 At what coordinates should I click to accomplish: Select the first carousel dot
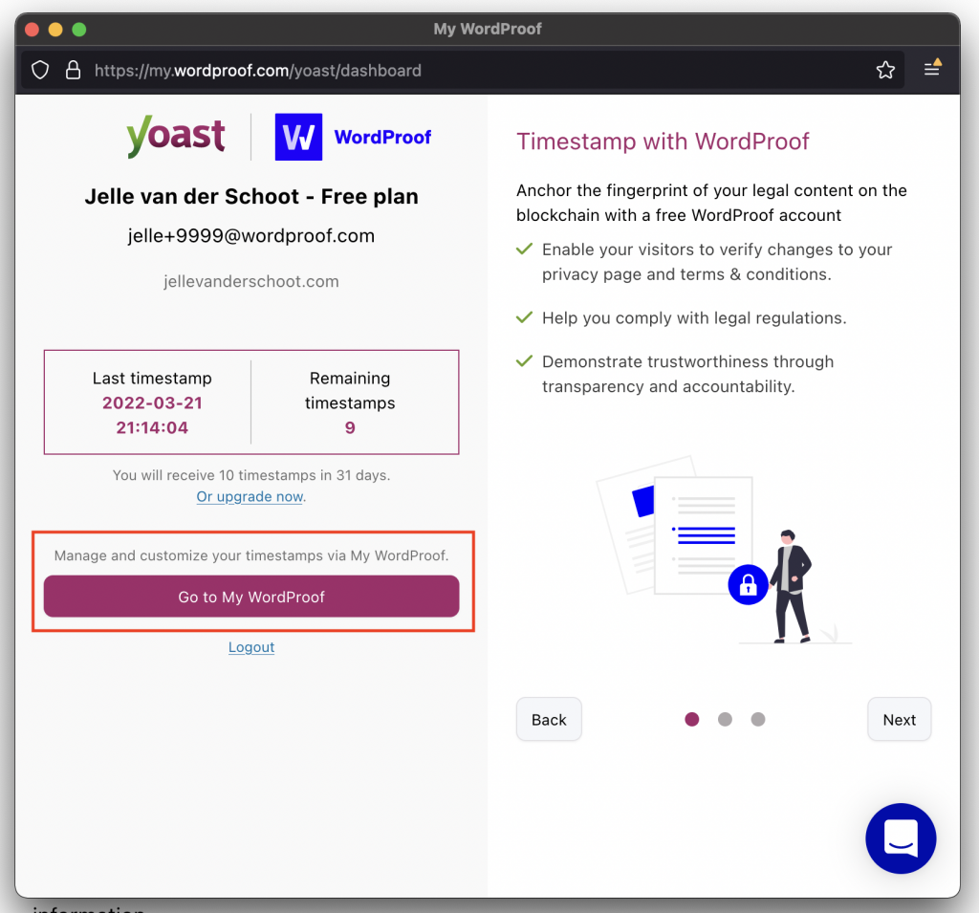pos(692,720)
